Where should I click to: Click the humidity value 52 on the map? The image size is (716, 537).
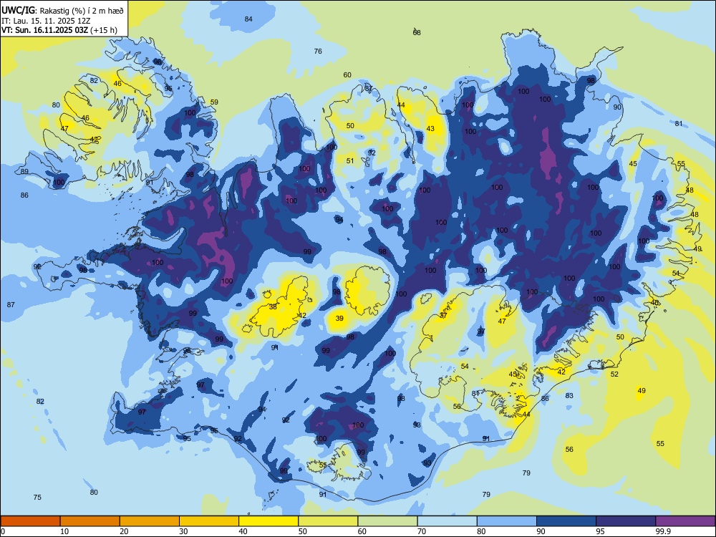coord(614,374)
